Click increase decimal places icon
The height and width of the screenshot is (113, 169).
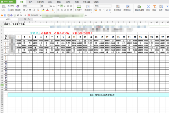point(106,10)
